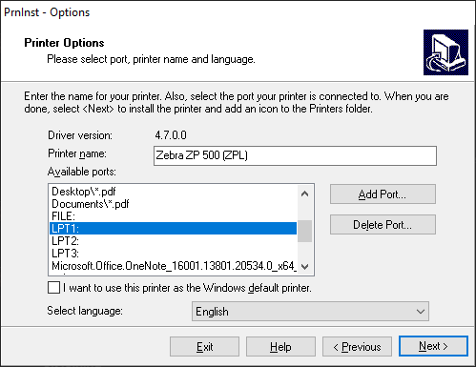Click the Delete Port... button
The width and height of the screenshot is (476, 367).
[383, 225]
